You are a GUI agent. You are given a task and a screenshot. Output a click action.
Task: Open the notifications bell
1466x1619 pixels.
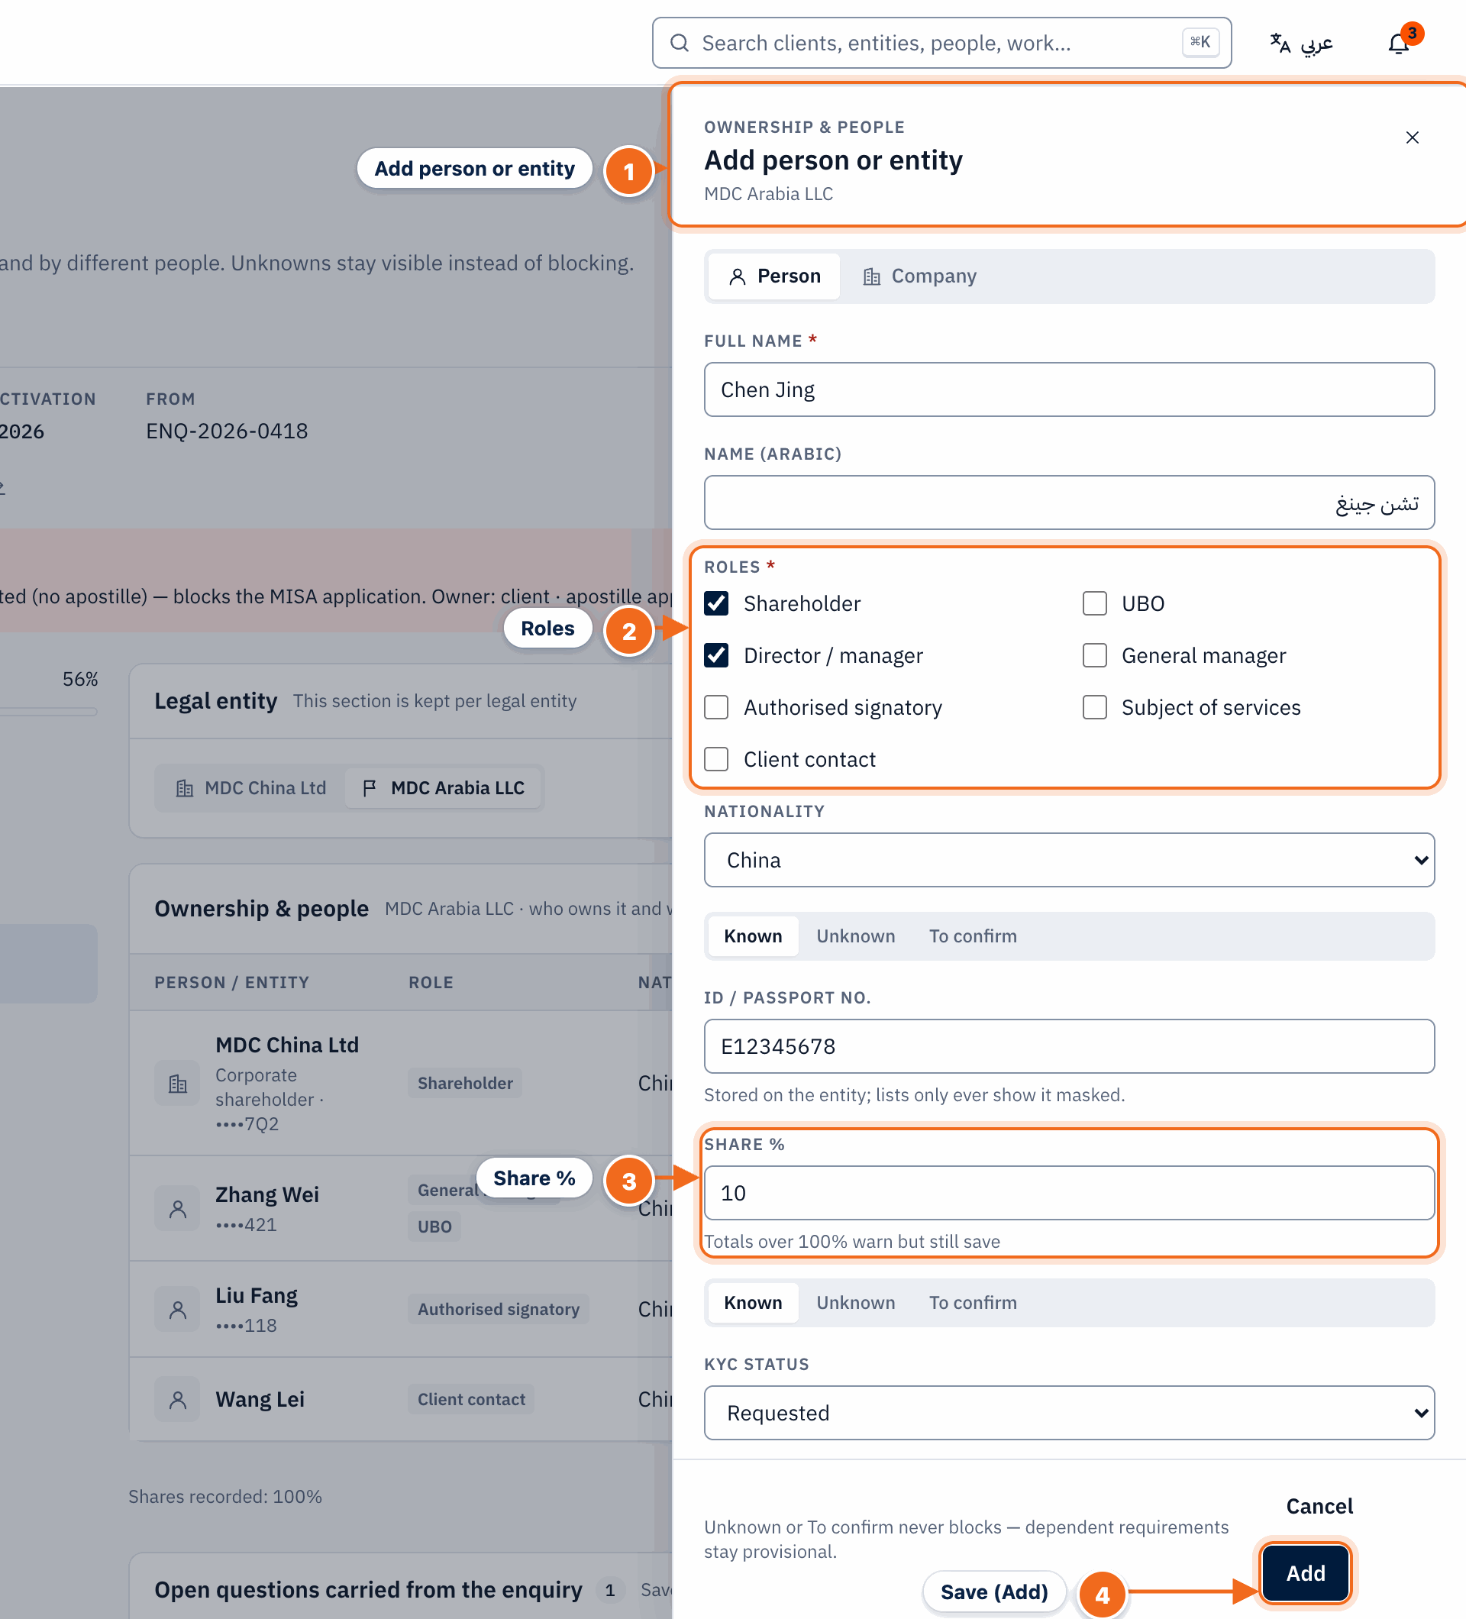click(x=1399, y=44)
